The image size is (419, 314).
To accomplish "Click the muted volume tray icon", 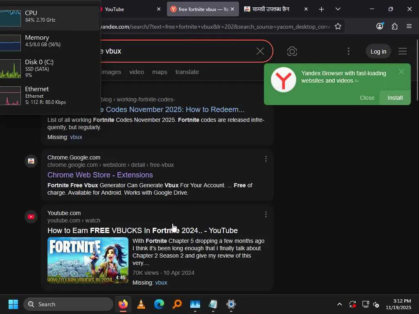I will 376,304.
